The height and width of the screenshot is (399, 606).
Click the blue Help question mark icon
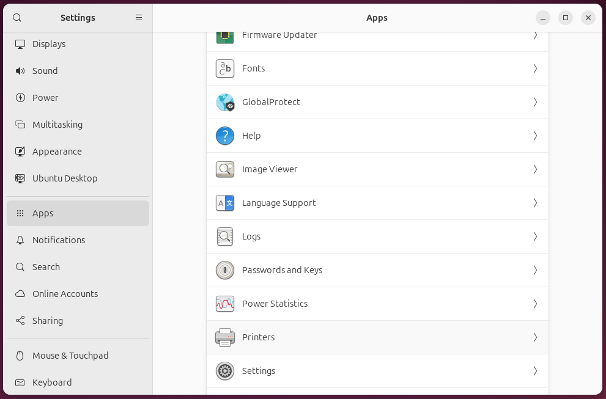(x=225, y=136)
